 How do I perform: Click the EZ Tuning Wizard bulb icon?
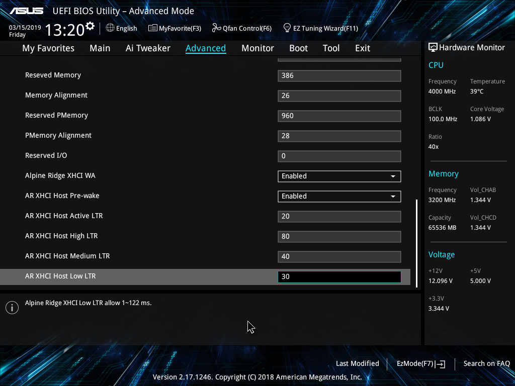click(287, 28)
